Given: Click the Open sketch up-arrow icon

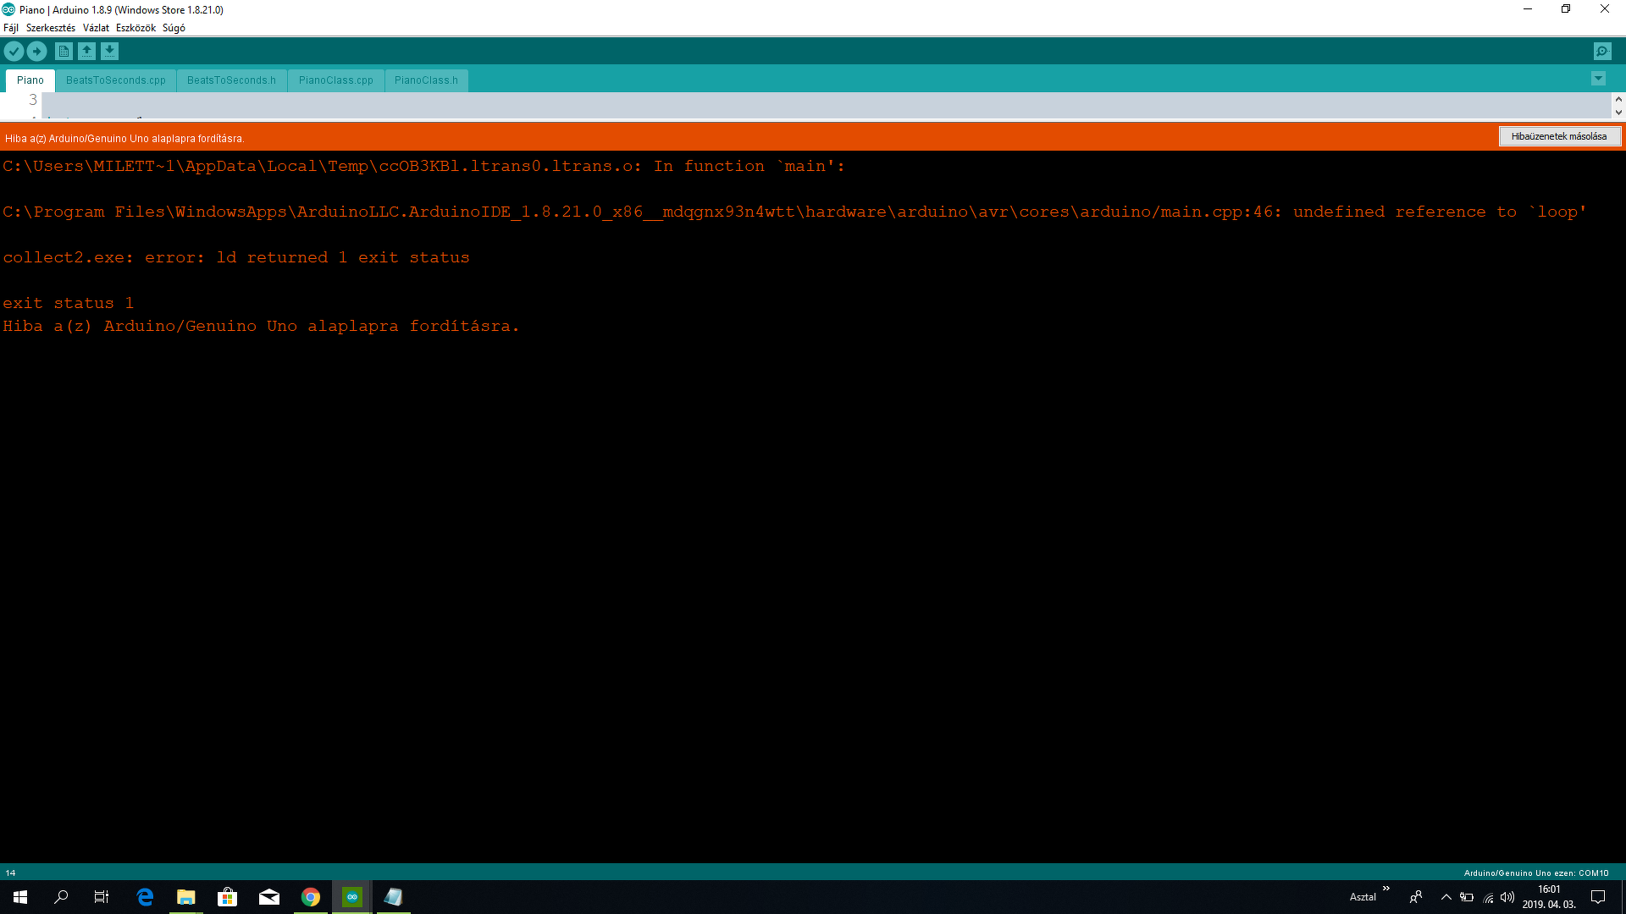Looking at the screenshot, I should tap(86, 52).
